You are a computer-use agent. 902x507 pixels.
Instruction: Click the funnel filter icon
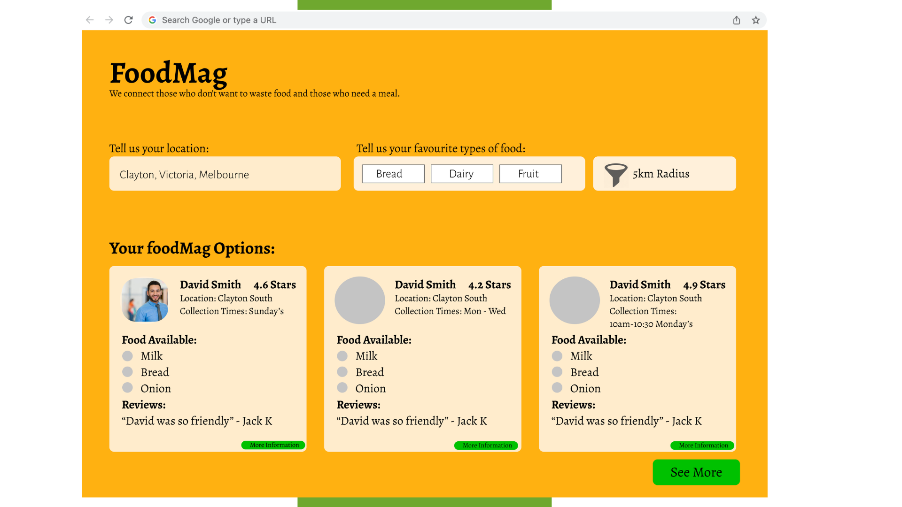click(x=615, y=174)
